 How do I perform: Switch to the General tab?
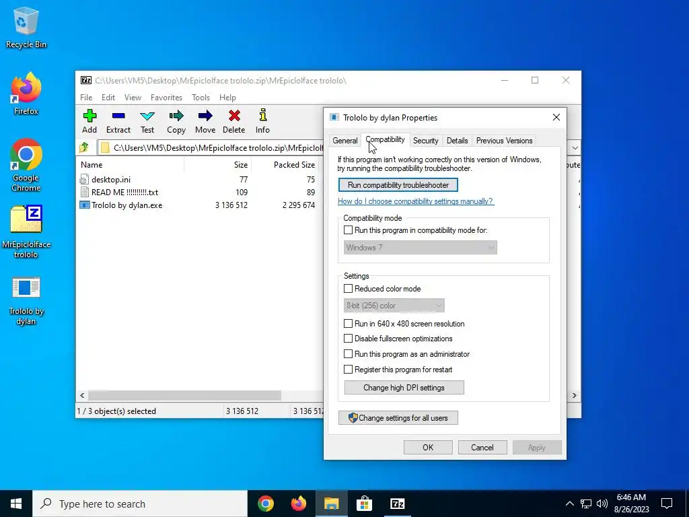pos(345,141)
